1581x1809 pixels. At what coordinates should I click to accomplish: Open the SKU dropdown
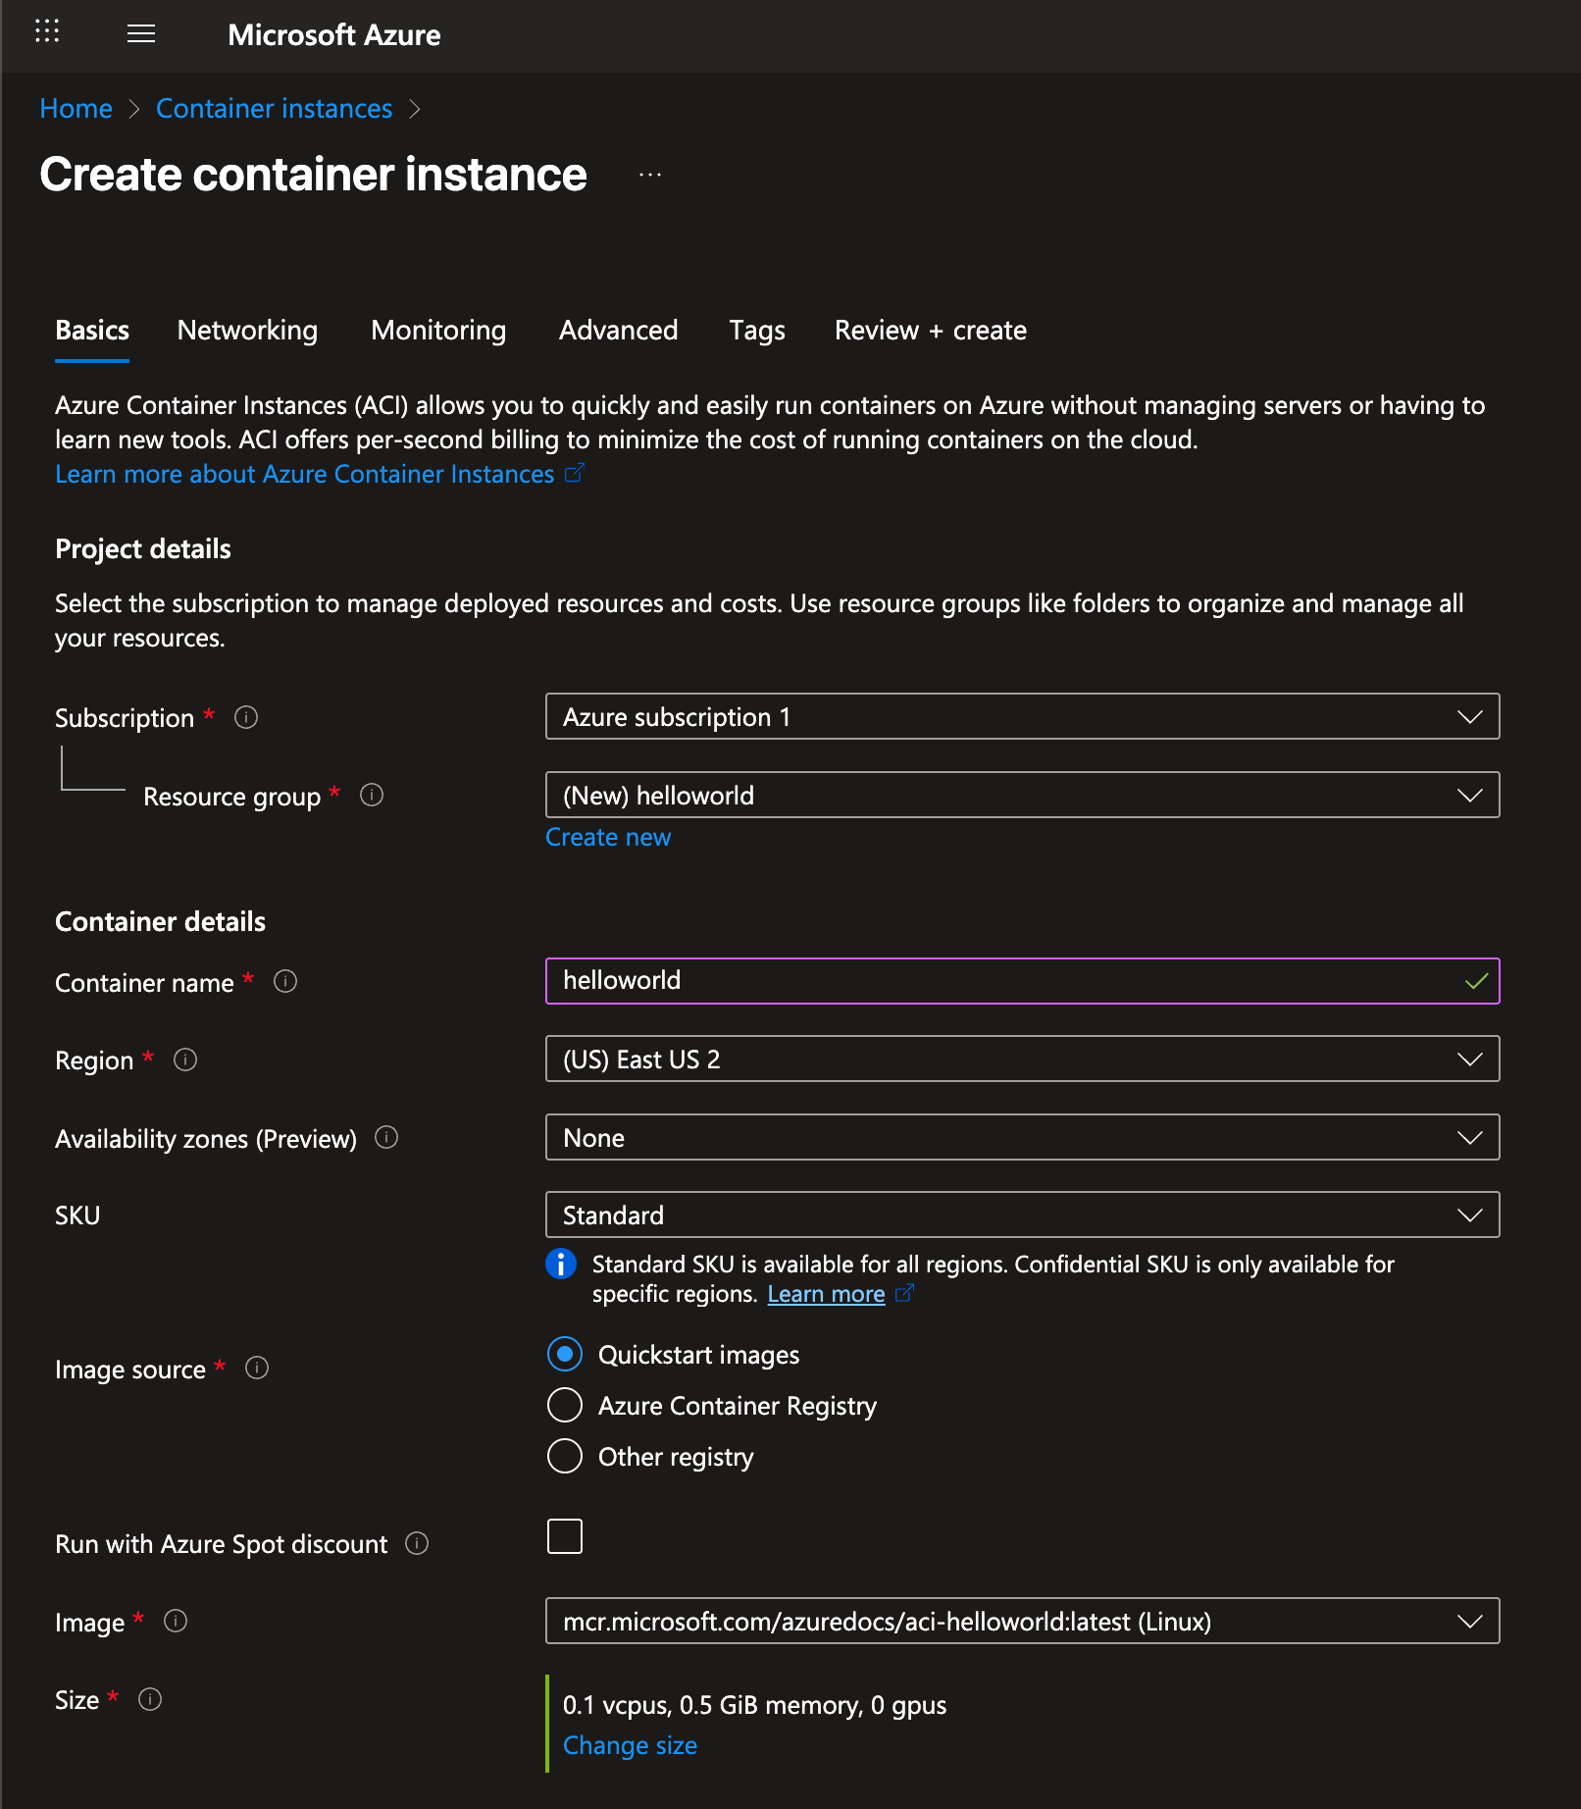click(1022, 1215)
